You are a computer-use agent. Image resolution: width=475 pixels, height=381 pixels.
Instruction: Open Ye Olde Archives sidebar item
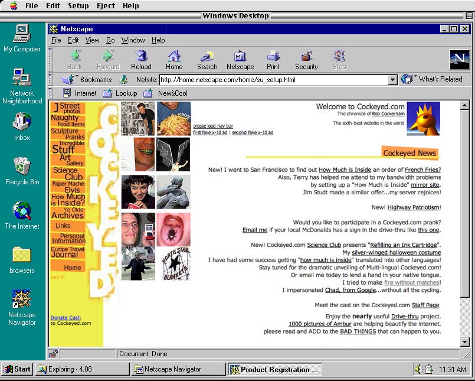[x=68, y=213]
